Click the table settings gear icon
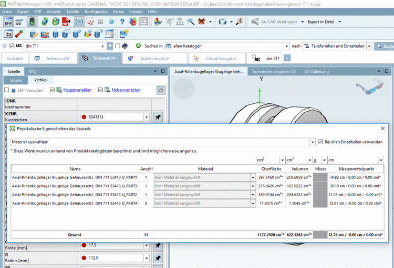Viewport: 394px width, 268px height. click(x=161, y=90)
